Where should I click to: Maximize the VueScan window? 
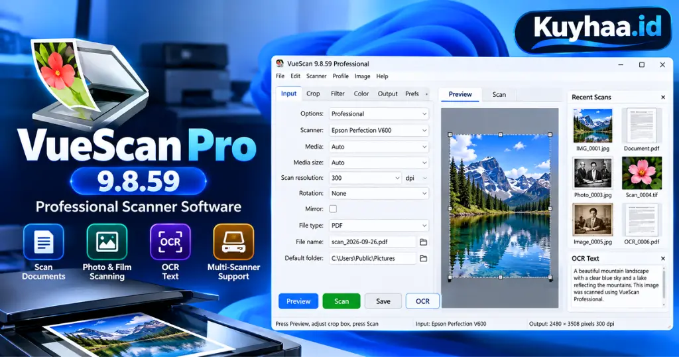point(642,64)
